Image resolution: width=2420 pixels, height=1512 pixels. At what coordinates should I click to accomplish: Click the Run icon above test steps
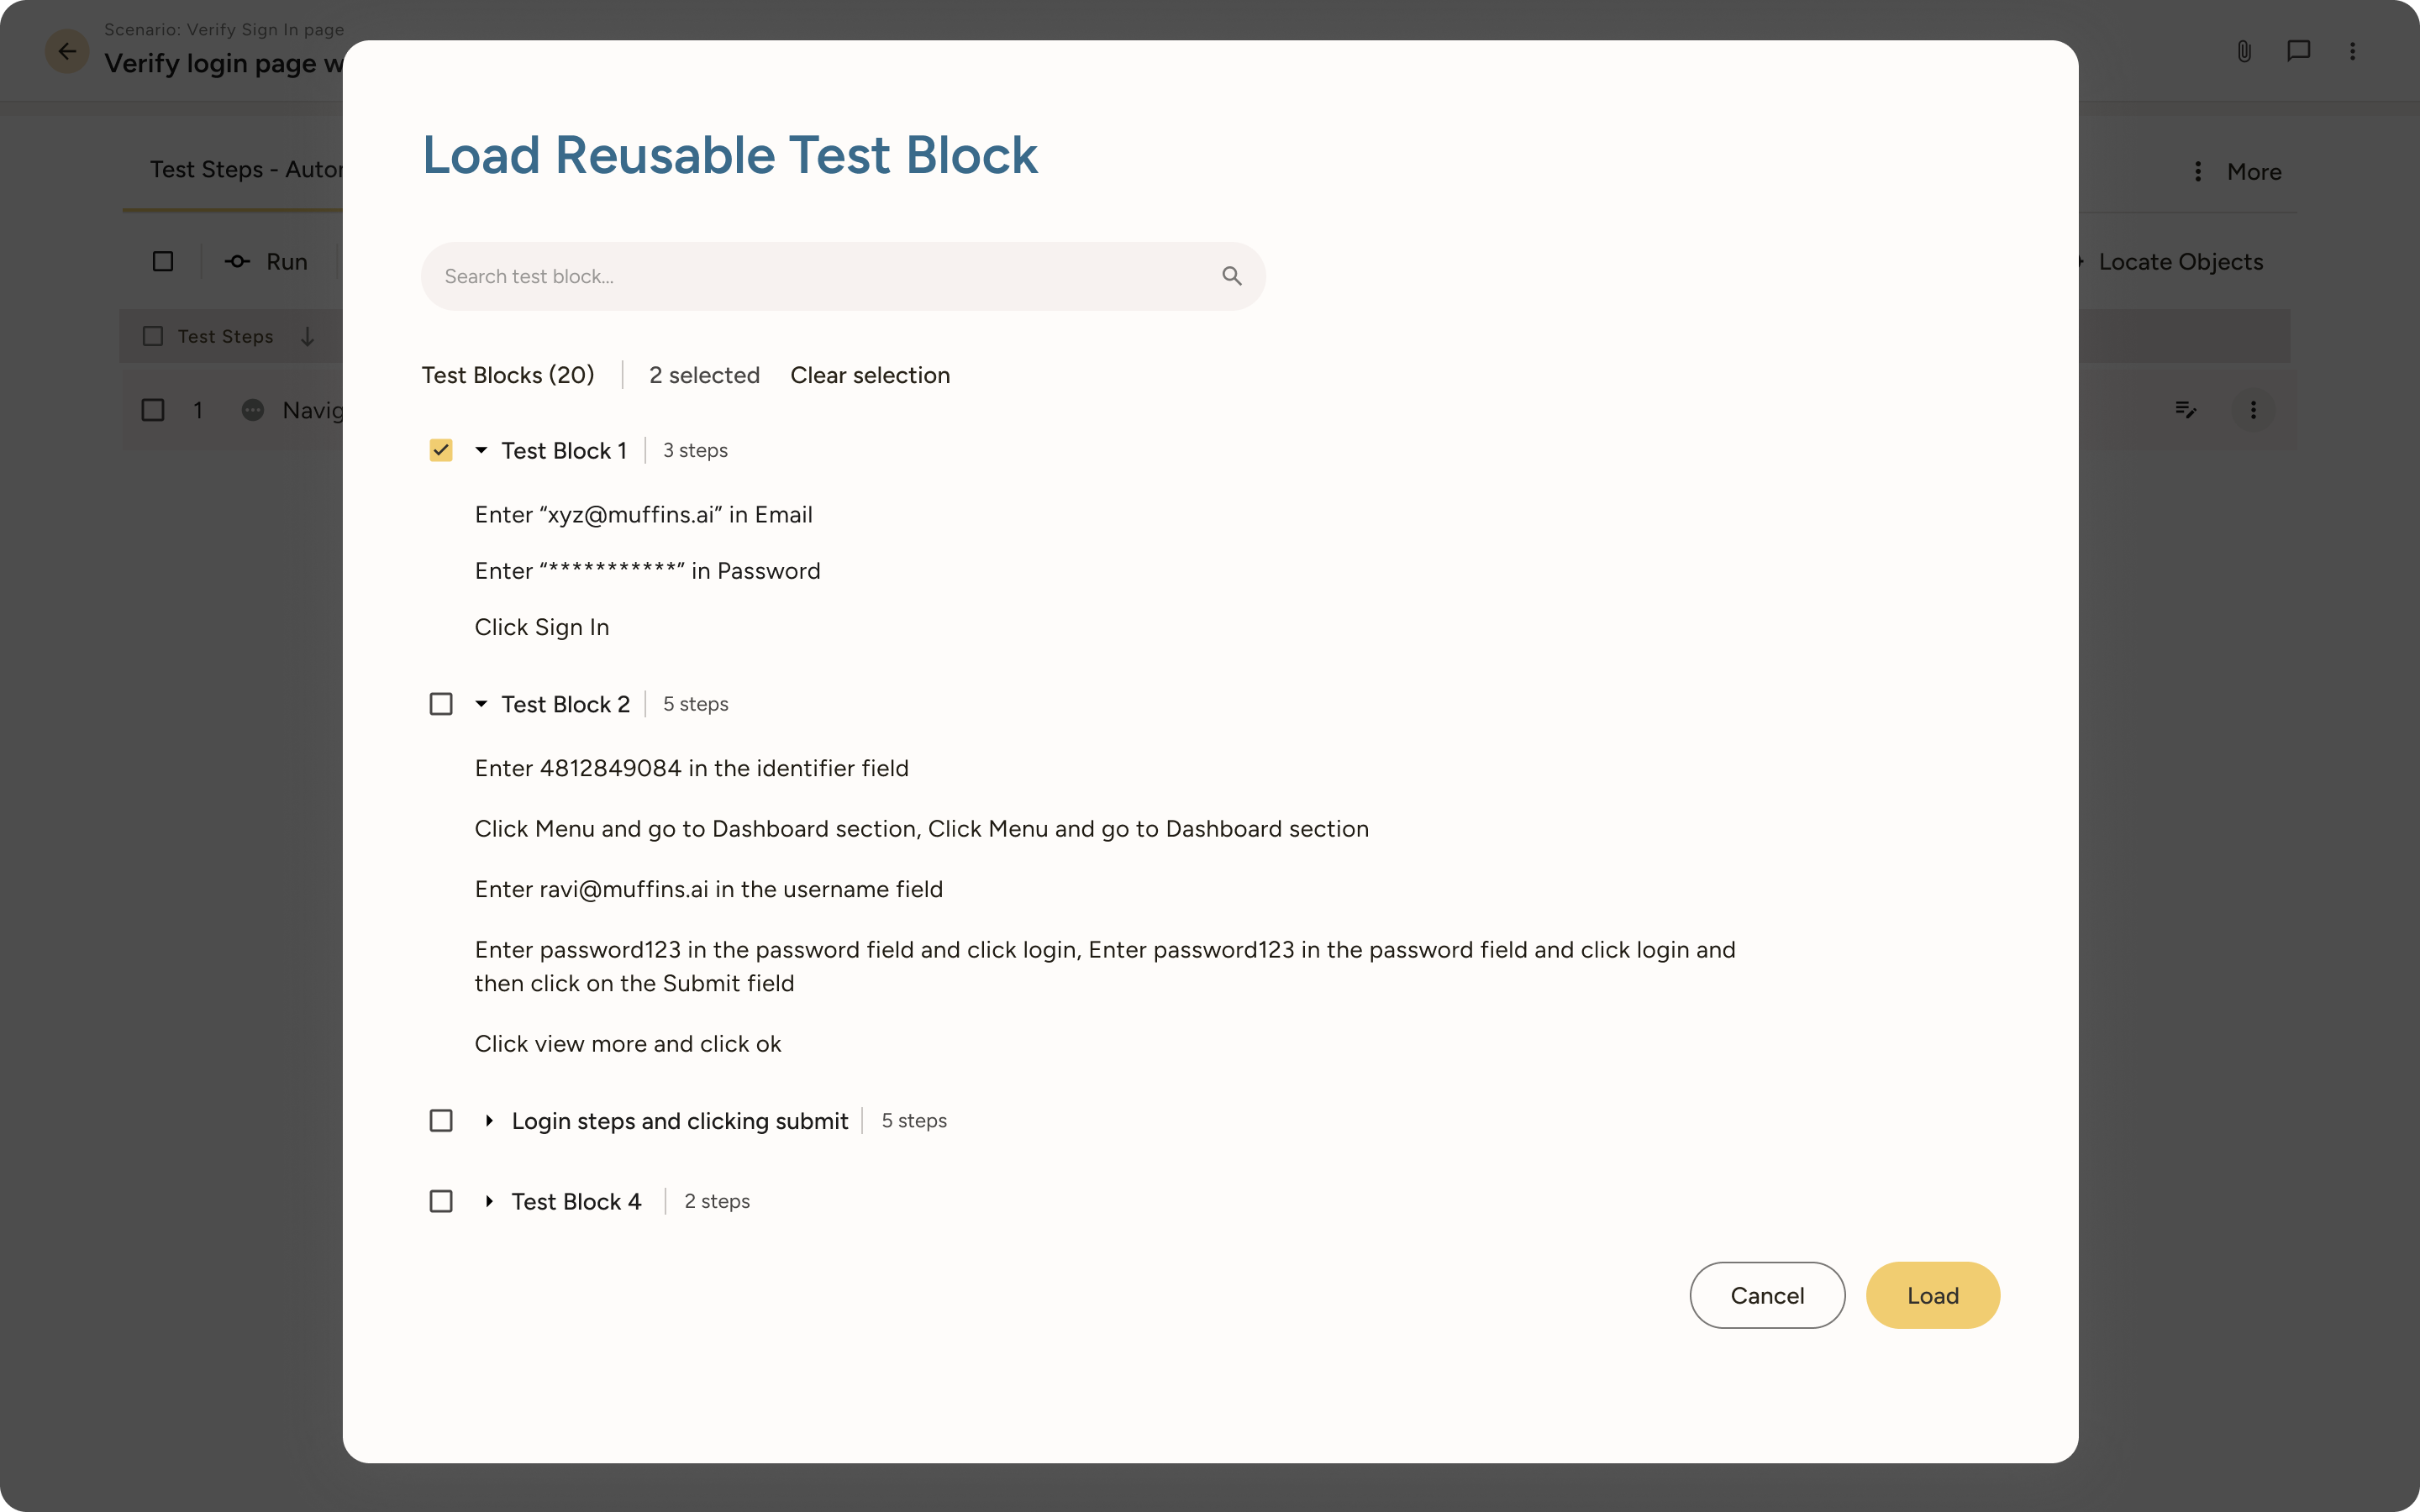[x=237, y=261]
